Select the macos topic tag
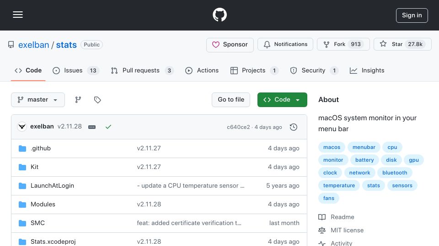This screenshot has height=246, width=439. (332, 147)
